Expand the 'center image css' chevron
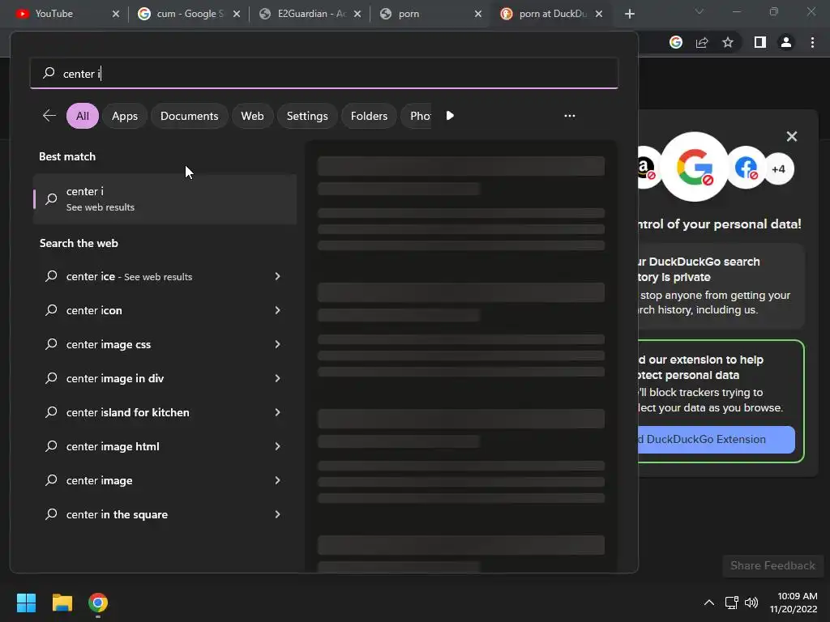Image resolution: width=830 pixels, height=622 pixels. (x=277, y=344)
